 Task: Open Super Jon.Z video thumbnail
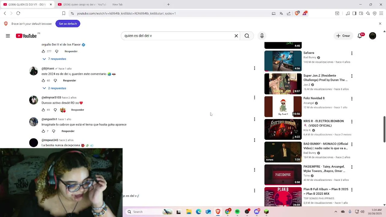click(x=283, y=84)
